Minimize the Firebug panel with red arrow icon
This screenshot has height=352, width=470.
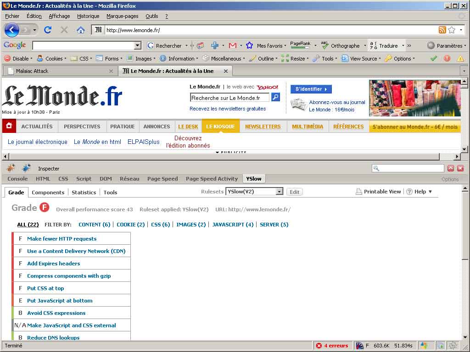(x=451, y=168)
